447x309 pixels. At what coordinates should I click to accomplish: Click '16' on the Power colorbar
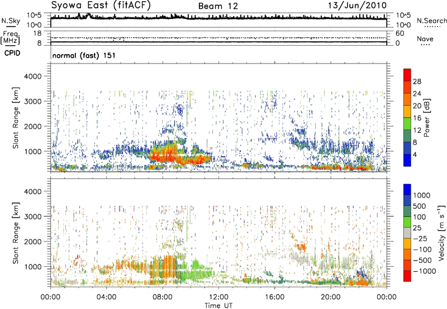click(417, 118)
